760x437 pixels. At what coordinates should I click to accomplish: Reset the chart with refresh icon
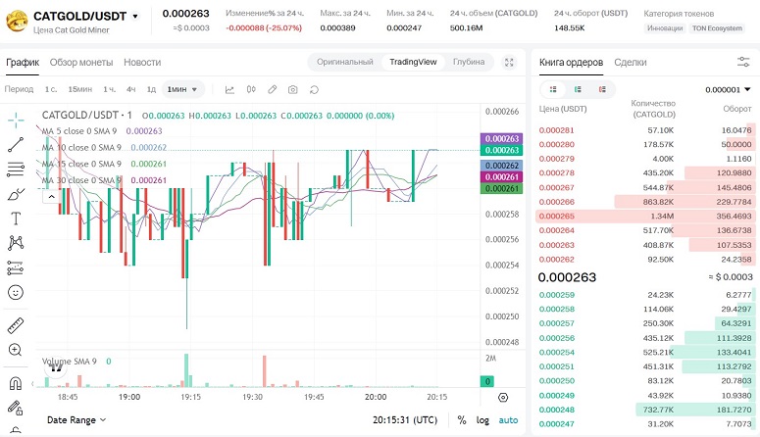[314, 89]
